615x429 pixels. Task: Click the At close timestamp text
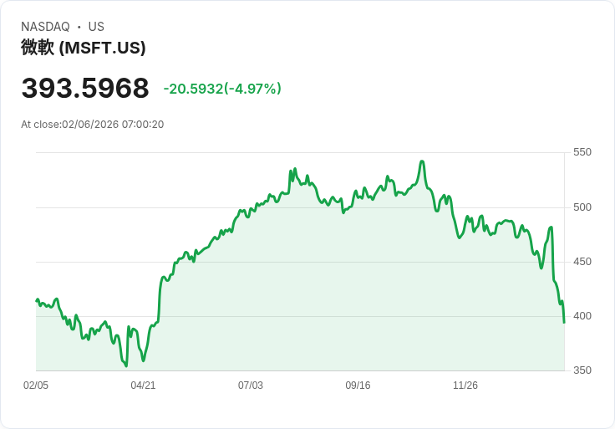pos(93,125)
